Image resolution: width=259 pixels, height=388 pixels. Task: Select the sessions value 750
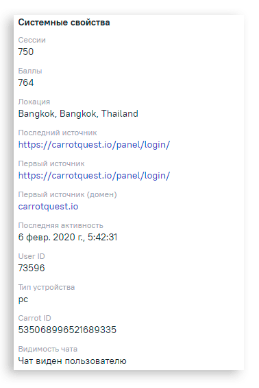[26, 52]
